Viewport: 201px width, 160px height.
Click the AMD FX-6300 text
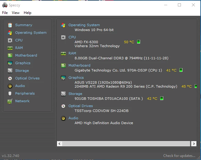point(86,42)
